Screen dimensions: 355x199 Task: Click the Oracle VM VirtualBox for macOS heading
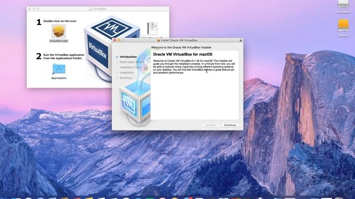[x=182, y=54]
